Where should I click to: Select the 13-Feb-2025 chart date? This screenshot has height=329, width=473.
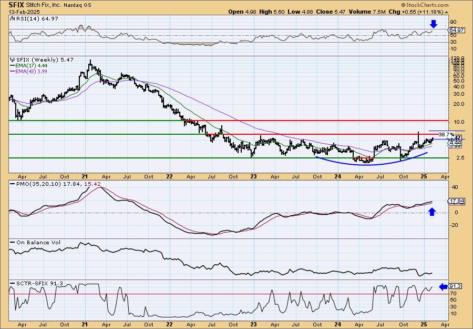pos(24,12)
